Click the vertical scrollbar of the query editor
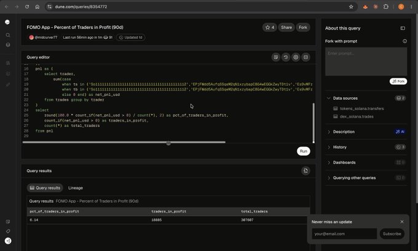The image size is (418, 251). [x=313, y=123]
